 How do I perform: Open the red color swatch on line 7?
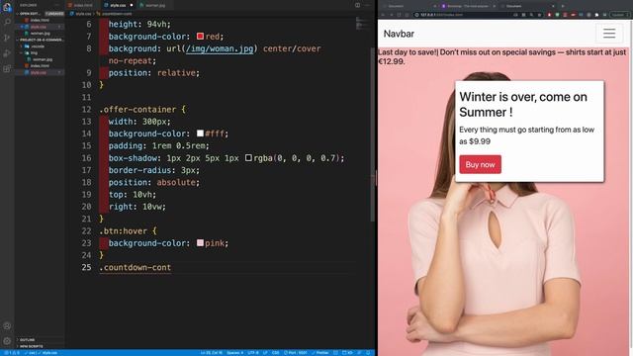coord(200,37)
